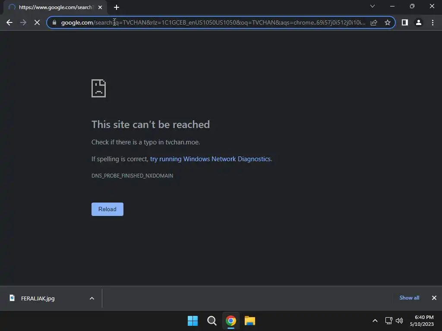
Task: Open Chrome's three-dot menu
Action: 433,22
